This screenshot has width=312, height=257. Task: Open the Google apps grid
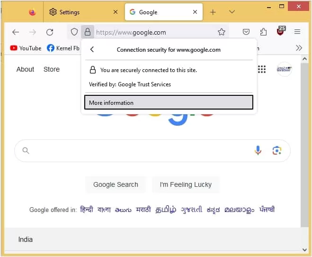click(x=262, y=69)
